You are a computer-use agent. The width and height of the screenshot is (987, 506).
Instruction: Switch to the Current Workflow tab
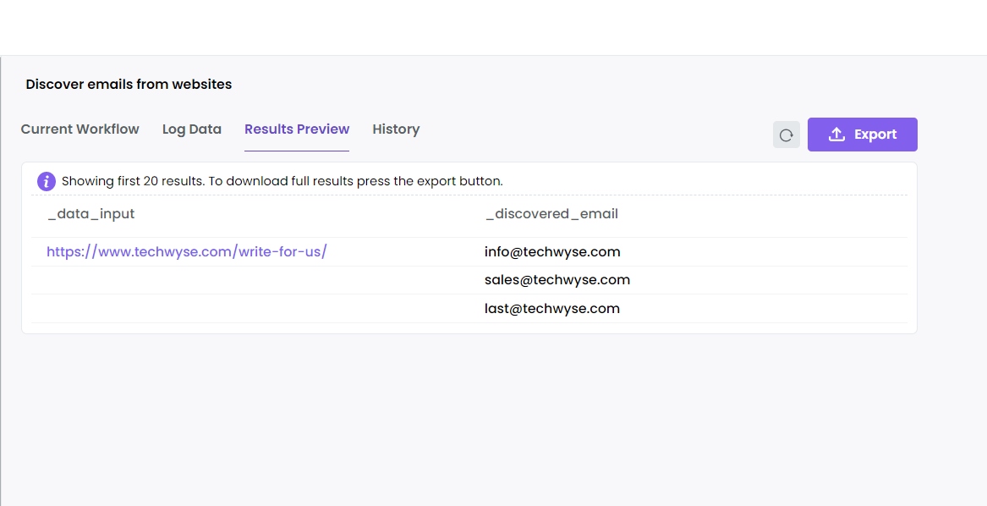pyautogui.click(x=80, y=129)
